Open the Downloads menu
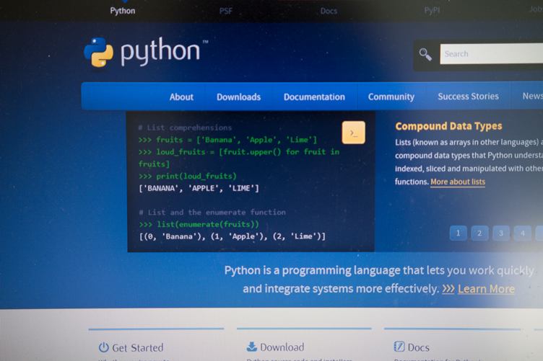 pyautogui.click(x=238, y=97)
